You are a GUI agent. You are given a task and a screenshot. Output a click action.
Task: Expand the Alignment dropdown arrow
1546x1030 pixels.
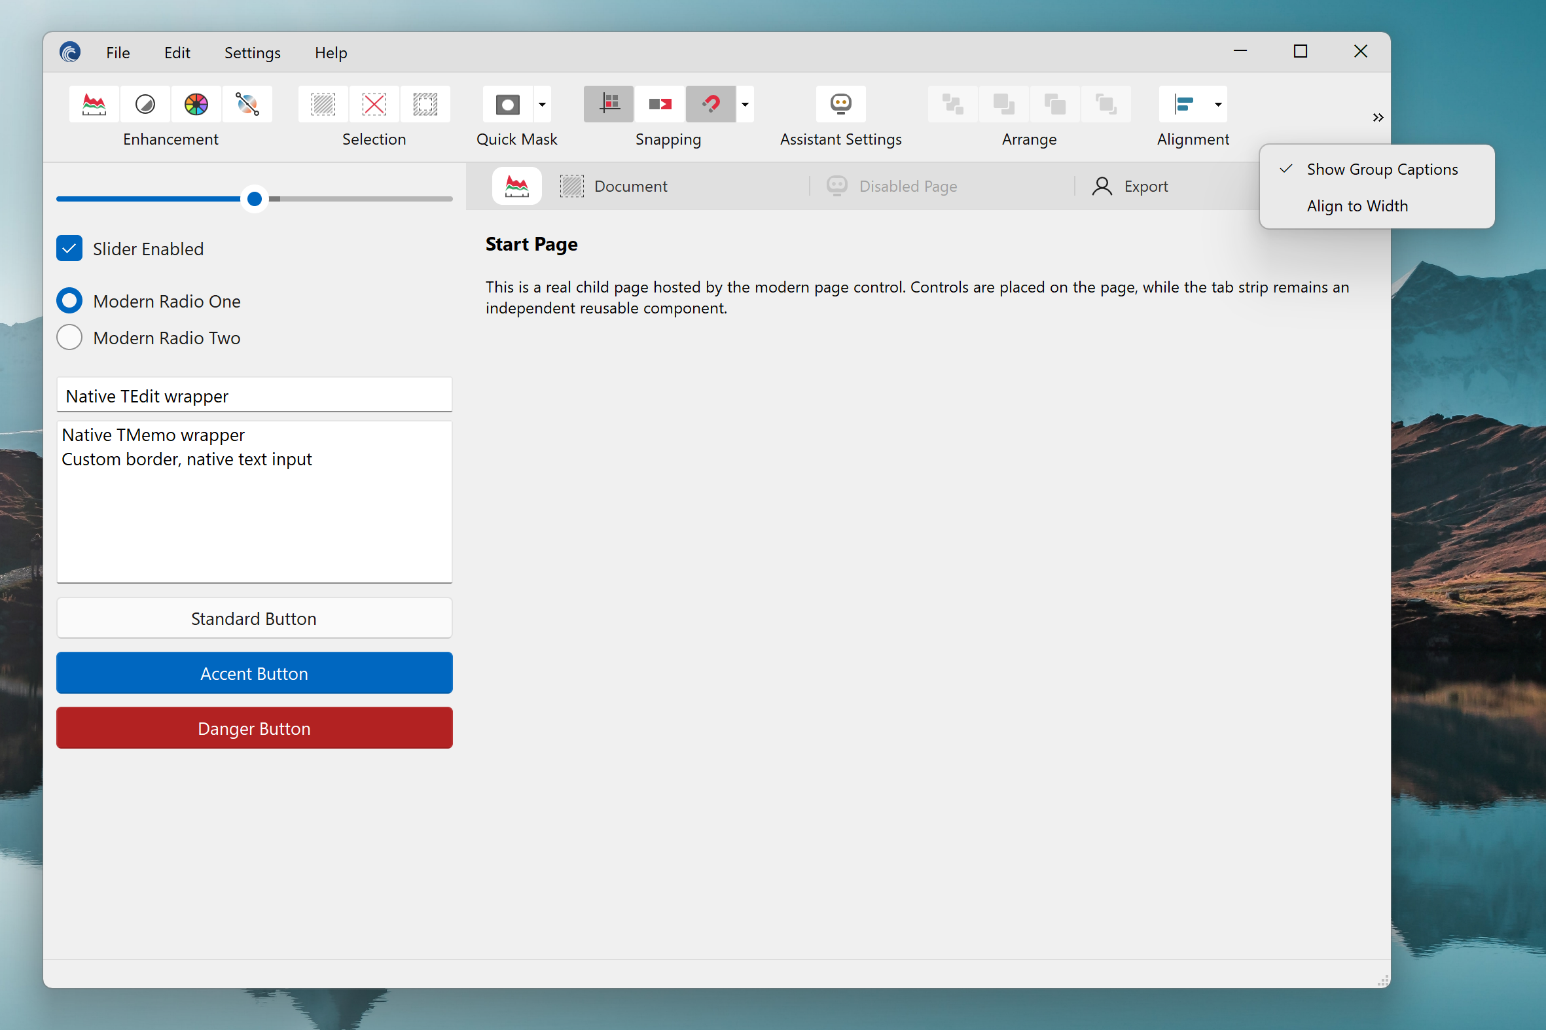1218,104
